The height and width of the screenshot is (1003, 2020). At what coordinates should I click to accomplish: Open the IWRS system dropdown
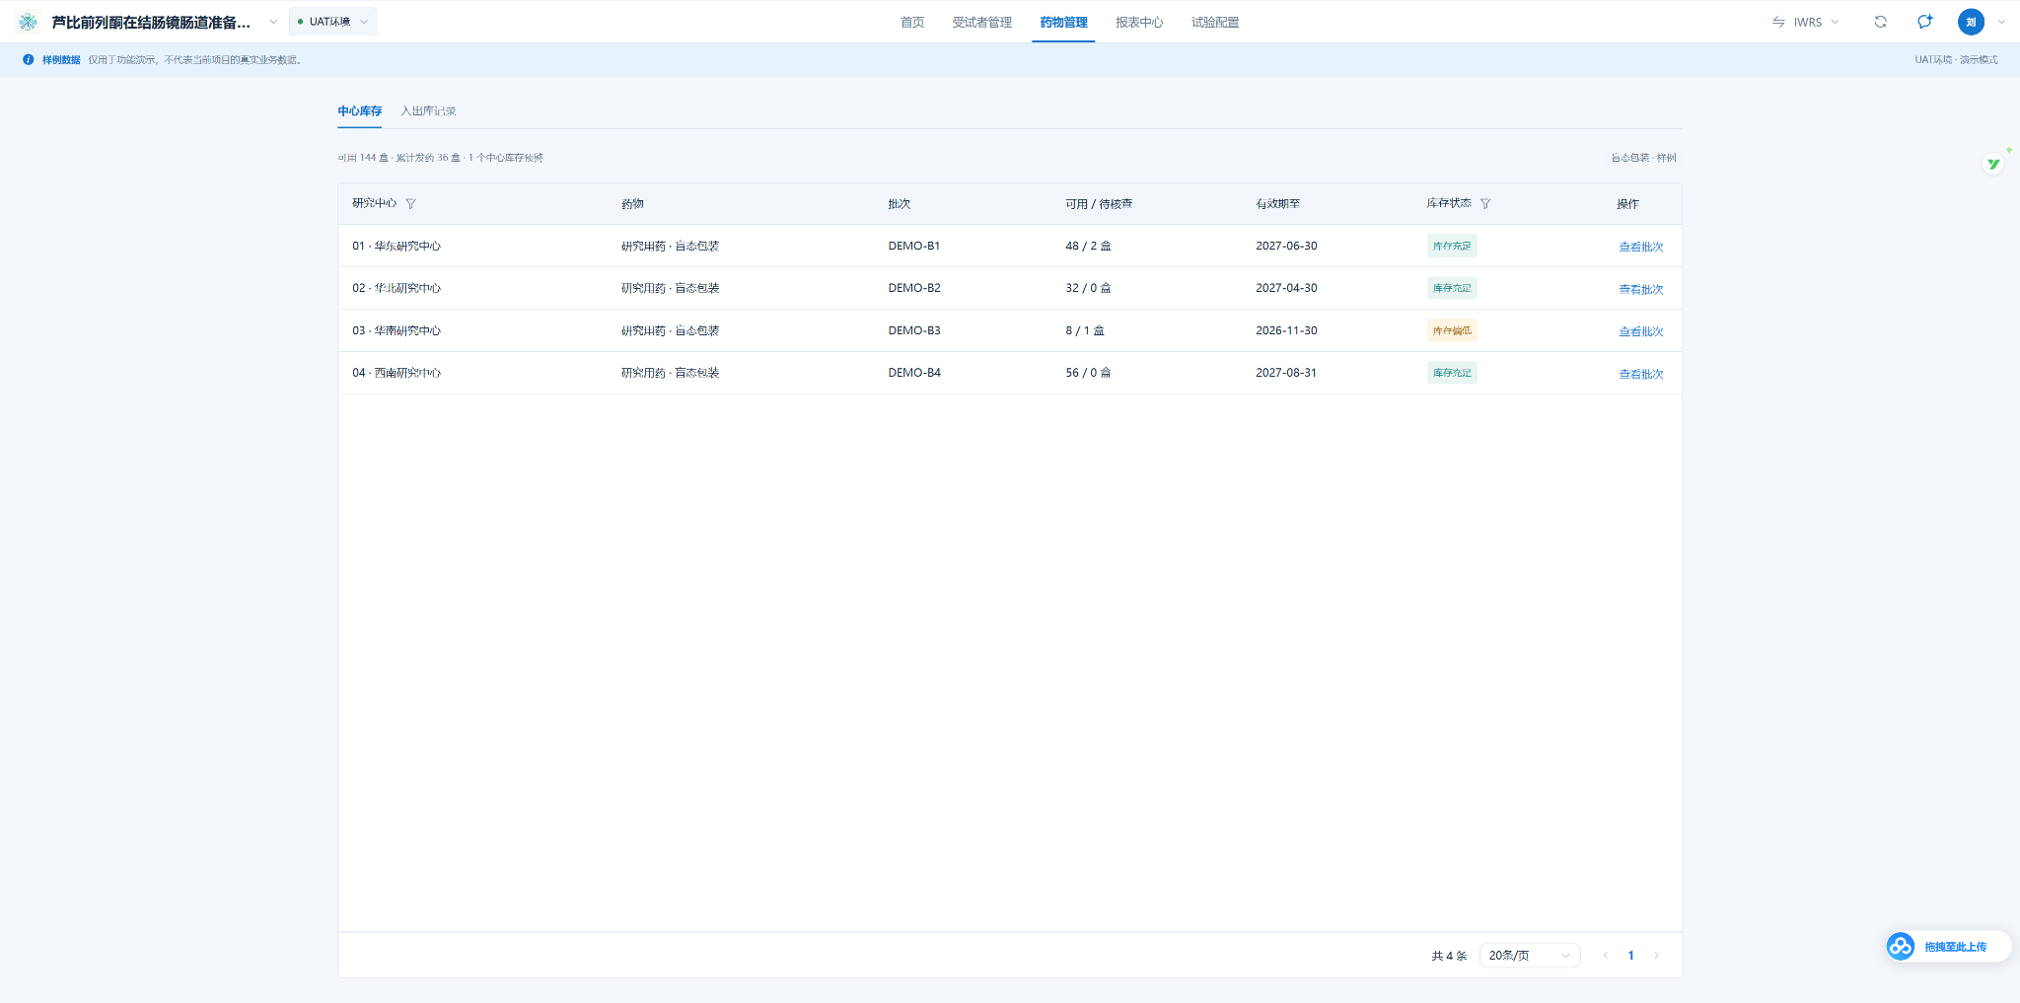(x=1806, y=22)
